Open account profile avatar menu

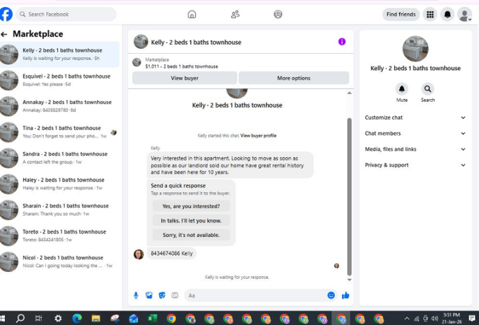point(465,14)
